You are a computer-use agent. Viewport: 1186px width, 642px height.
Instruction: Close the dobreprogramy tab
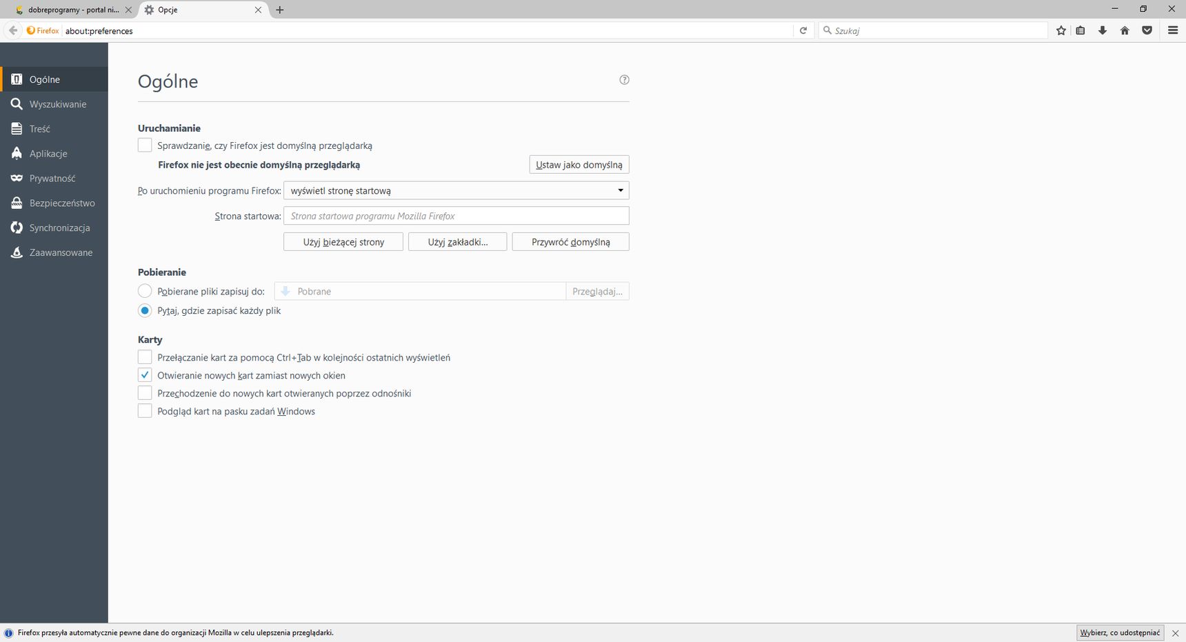click(128, 10)
